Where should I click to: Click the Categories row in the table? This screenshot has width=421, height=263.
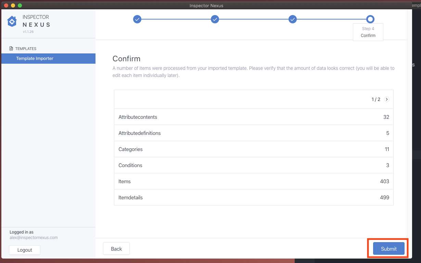tap(254, 149)
